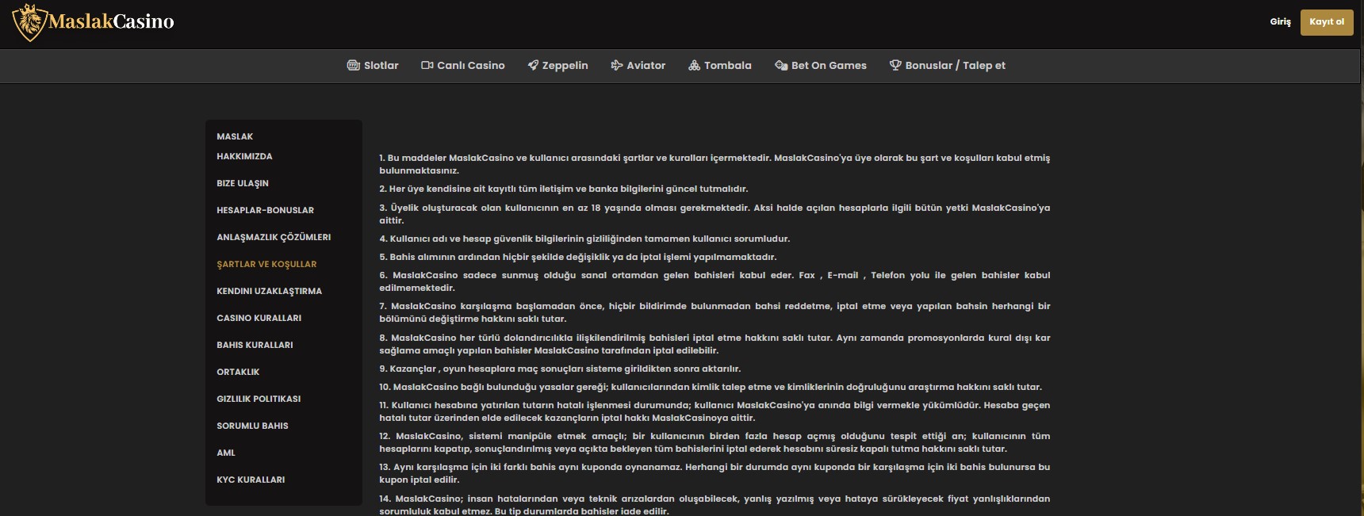Open the Aviator game page
Viewport: 1364px width, 516px height.
point(638,65)
